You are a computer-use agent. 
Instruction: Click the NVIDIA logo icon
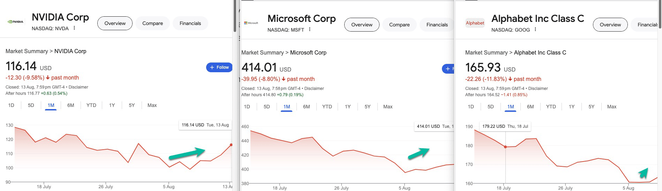(15, 22)
